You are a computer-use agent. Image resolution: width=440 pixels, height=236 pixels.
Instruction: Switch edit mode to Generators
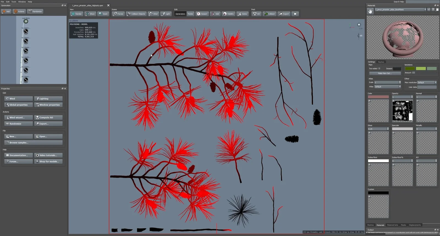(x=180, y=14)
